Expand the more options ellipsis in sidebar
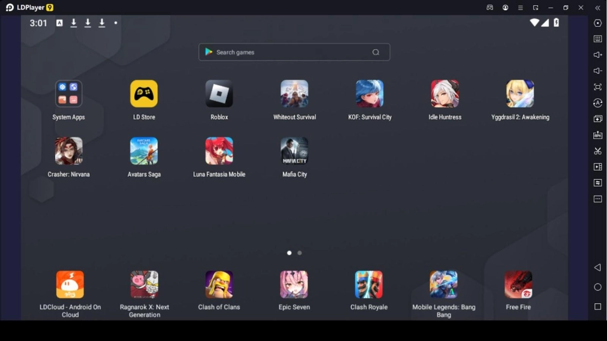Screen dimensions: 607x341 pos(598,199)
